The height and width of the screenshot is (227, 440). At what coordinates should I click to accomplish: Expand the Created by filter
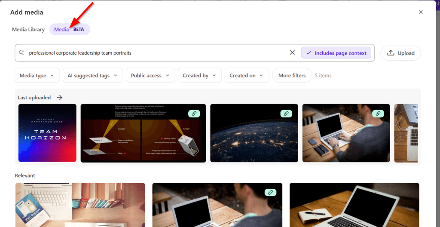pyautogui.click(x=200, y=75)
